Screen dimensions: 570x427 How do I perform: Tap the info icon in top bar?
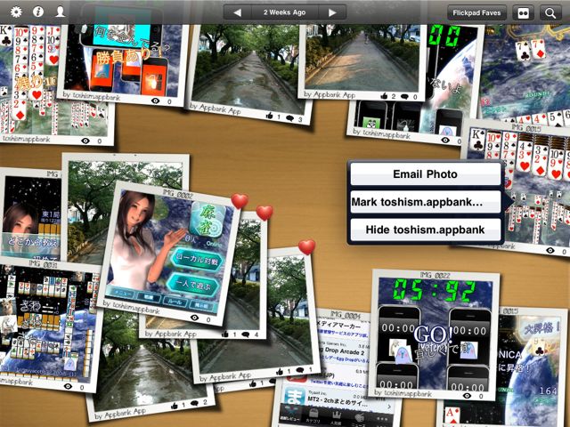(x=38, y=12)
